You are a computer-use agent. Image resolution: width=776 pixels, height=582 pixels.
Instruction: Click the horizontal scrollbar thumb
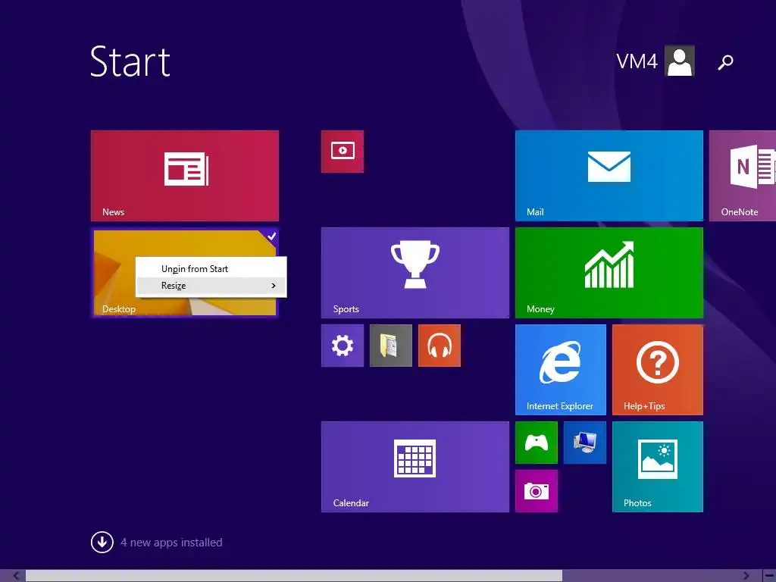click(x=294, y=576)
